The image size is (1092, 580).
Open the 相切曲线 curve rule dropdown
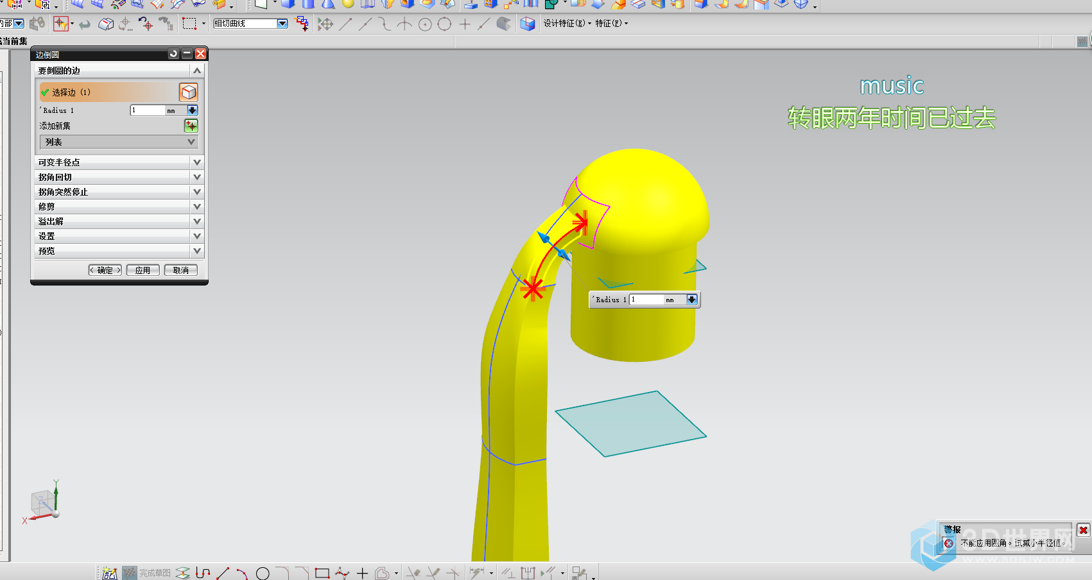point(282,24)
